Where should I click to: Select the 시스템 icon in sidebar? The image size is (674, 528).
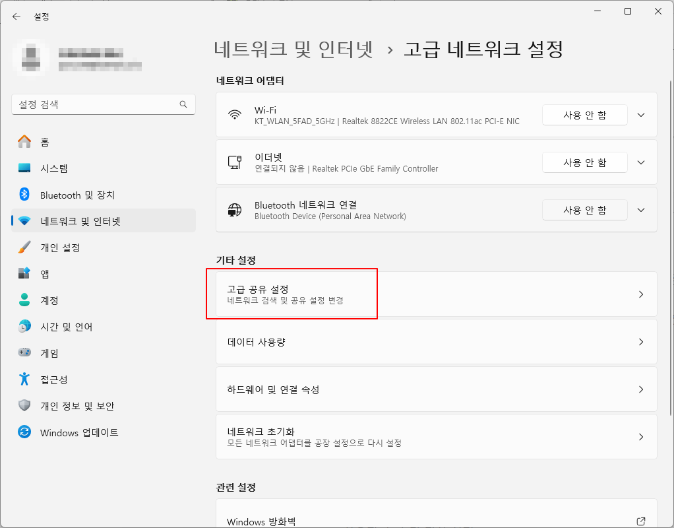pyautogui.click(x=27, y=168)
